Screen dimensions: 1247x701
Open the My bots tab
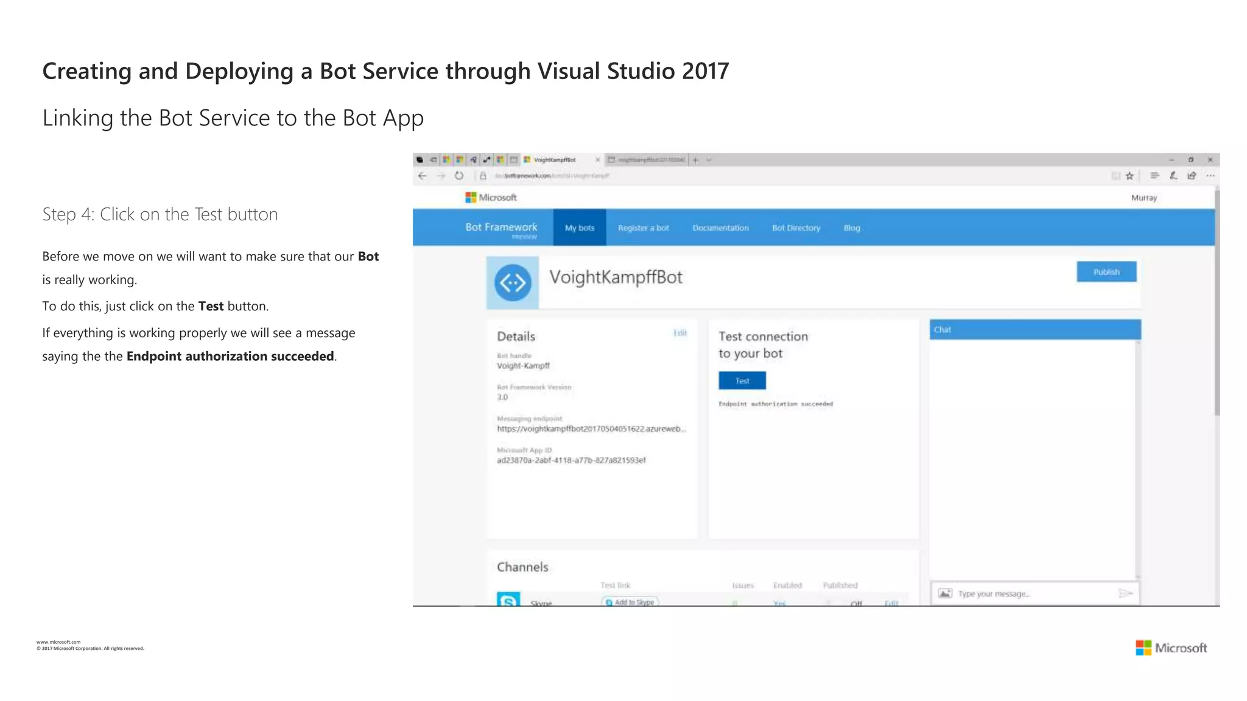pos(579,228)
